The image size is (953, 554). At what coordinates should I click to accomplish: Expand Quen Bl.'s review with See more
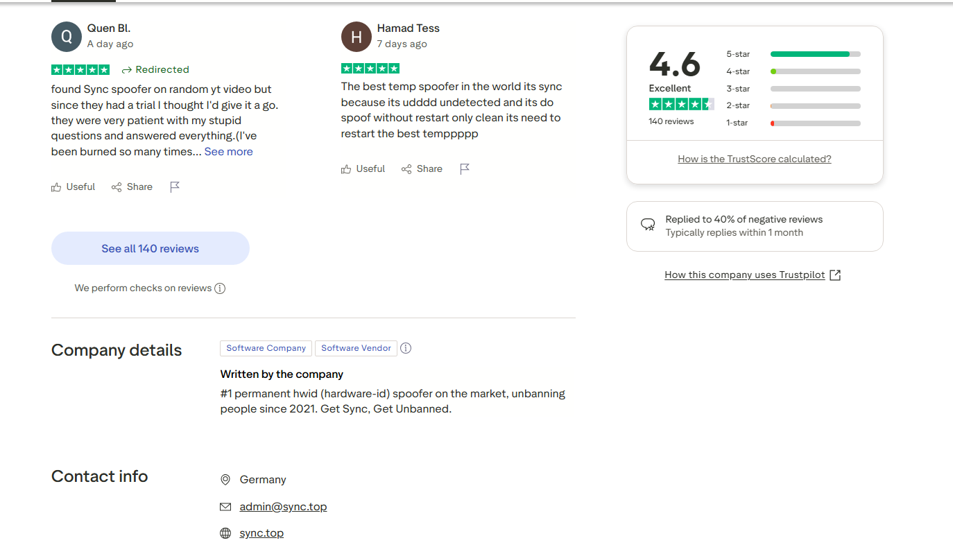click(x=228, y=152)
